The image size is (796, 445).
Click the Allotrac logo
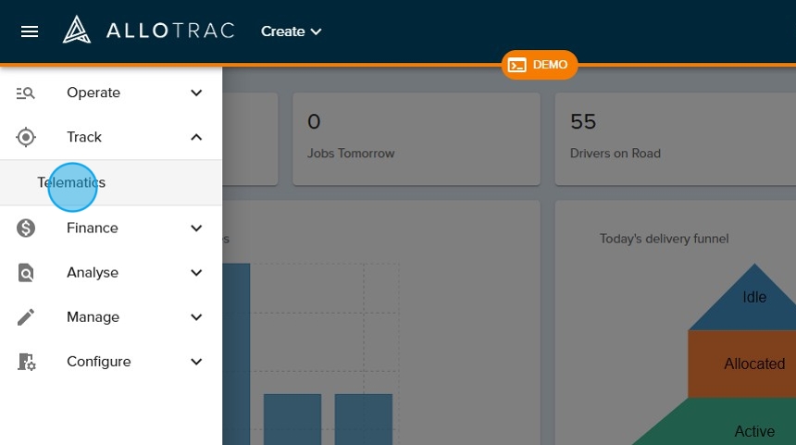(148, 31)
